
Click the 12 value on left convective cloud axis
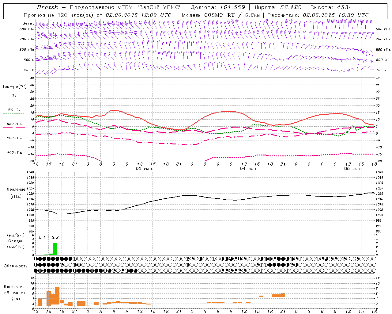[x=32, y=278]
